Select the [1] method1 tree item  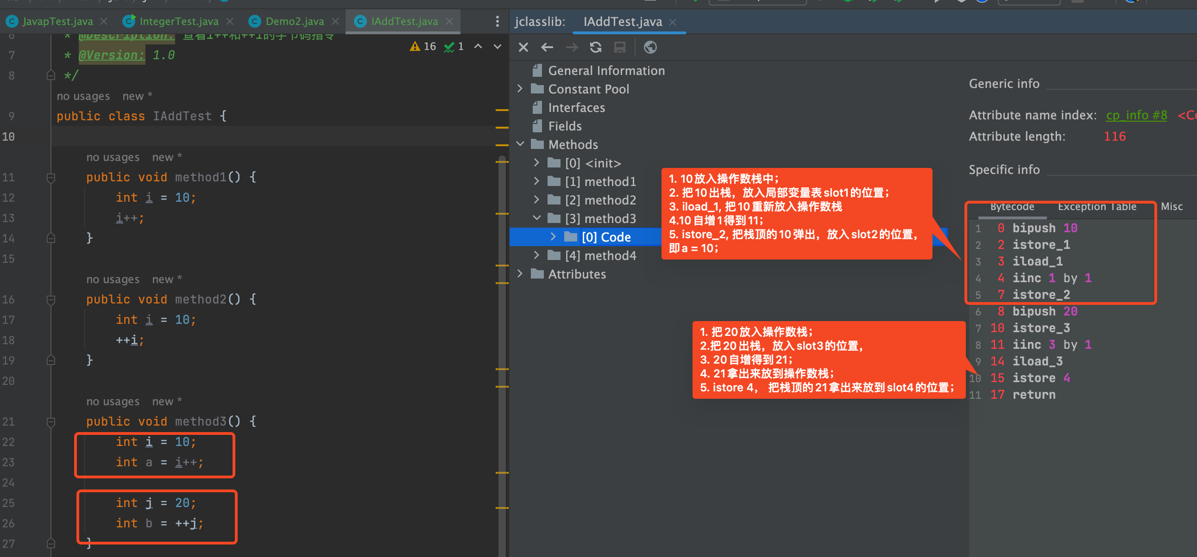pyautogui.click(x=600, y=181)
